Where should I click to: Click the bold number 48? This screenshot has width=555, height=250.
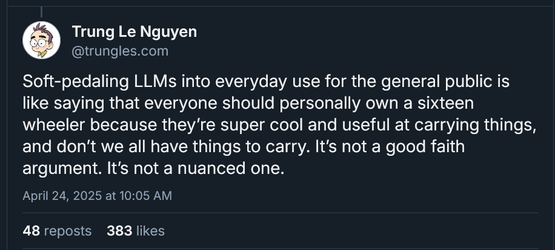tap(32, 231)
